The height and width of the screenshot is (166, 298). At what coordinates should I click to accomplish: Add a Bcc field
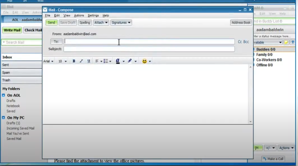pos(246,42)
